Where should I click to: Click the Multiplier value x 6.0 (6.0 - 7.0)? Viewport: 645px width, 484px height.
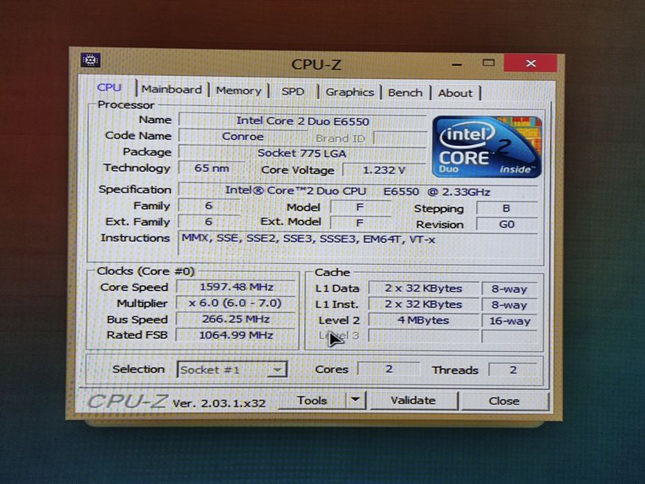click(x=236, y=304)
